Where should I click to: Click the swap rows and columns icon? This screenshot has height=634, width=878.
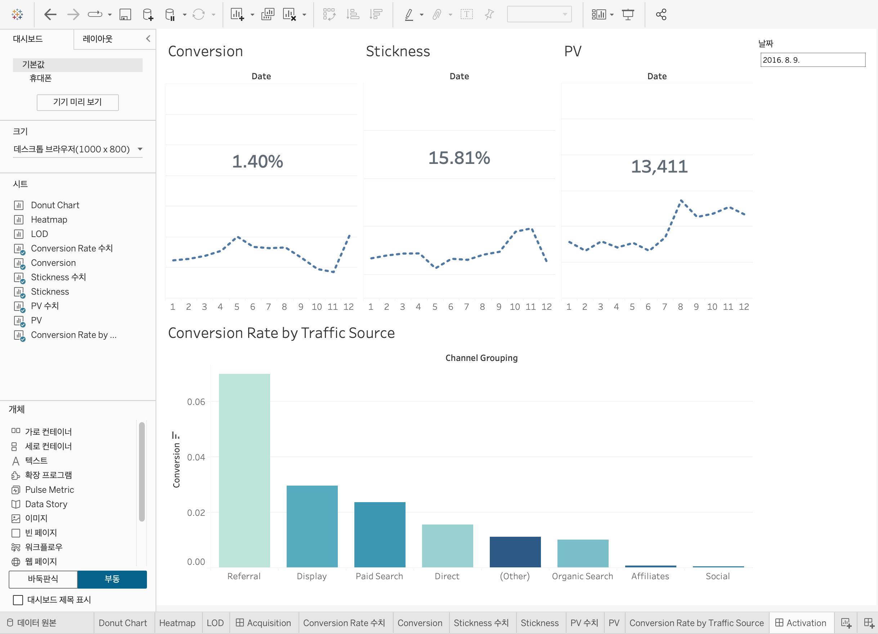[x=329, y=15]
